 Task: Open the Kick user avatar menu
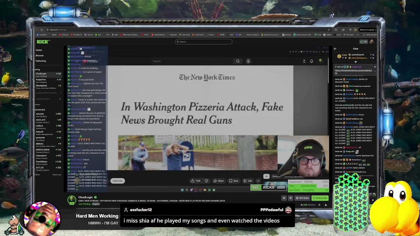(371, 42)
